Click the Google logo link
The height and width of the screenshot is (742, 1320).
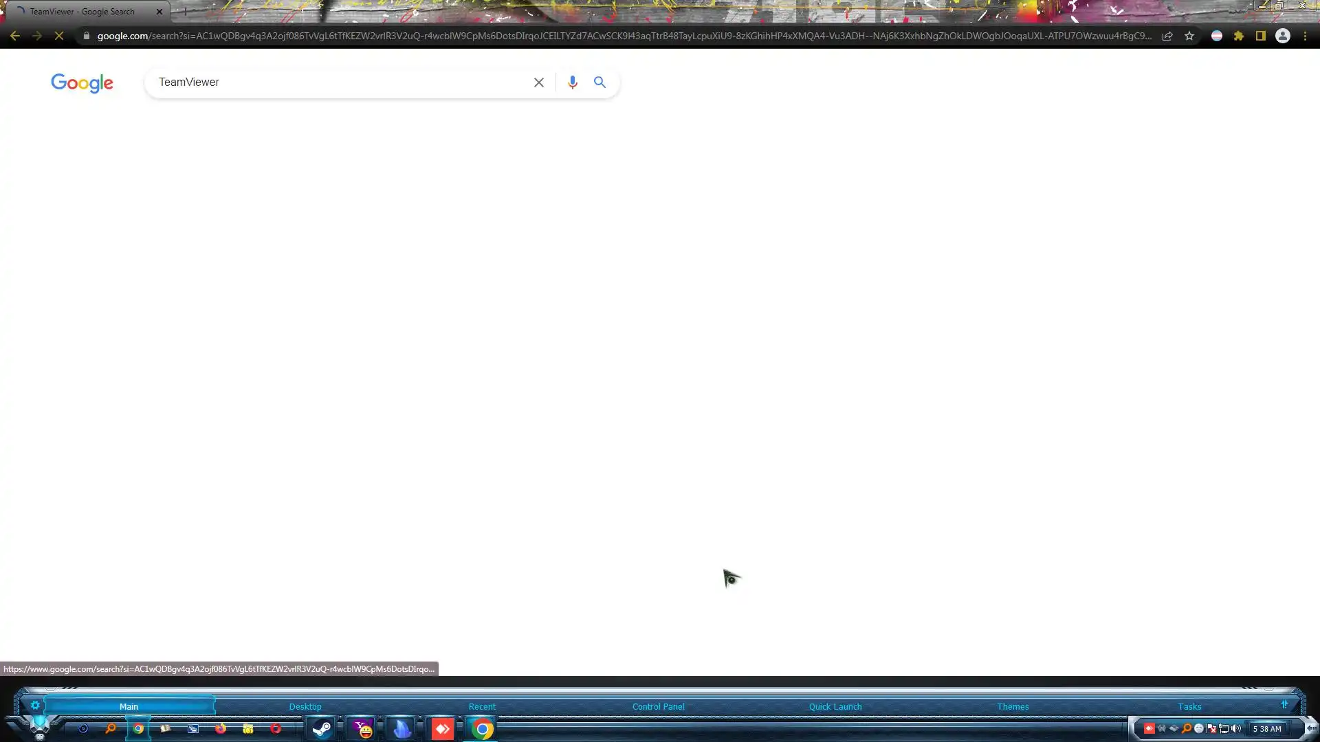[82, 83]
